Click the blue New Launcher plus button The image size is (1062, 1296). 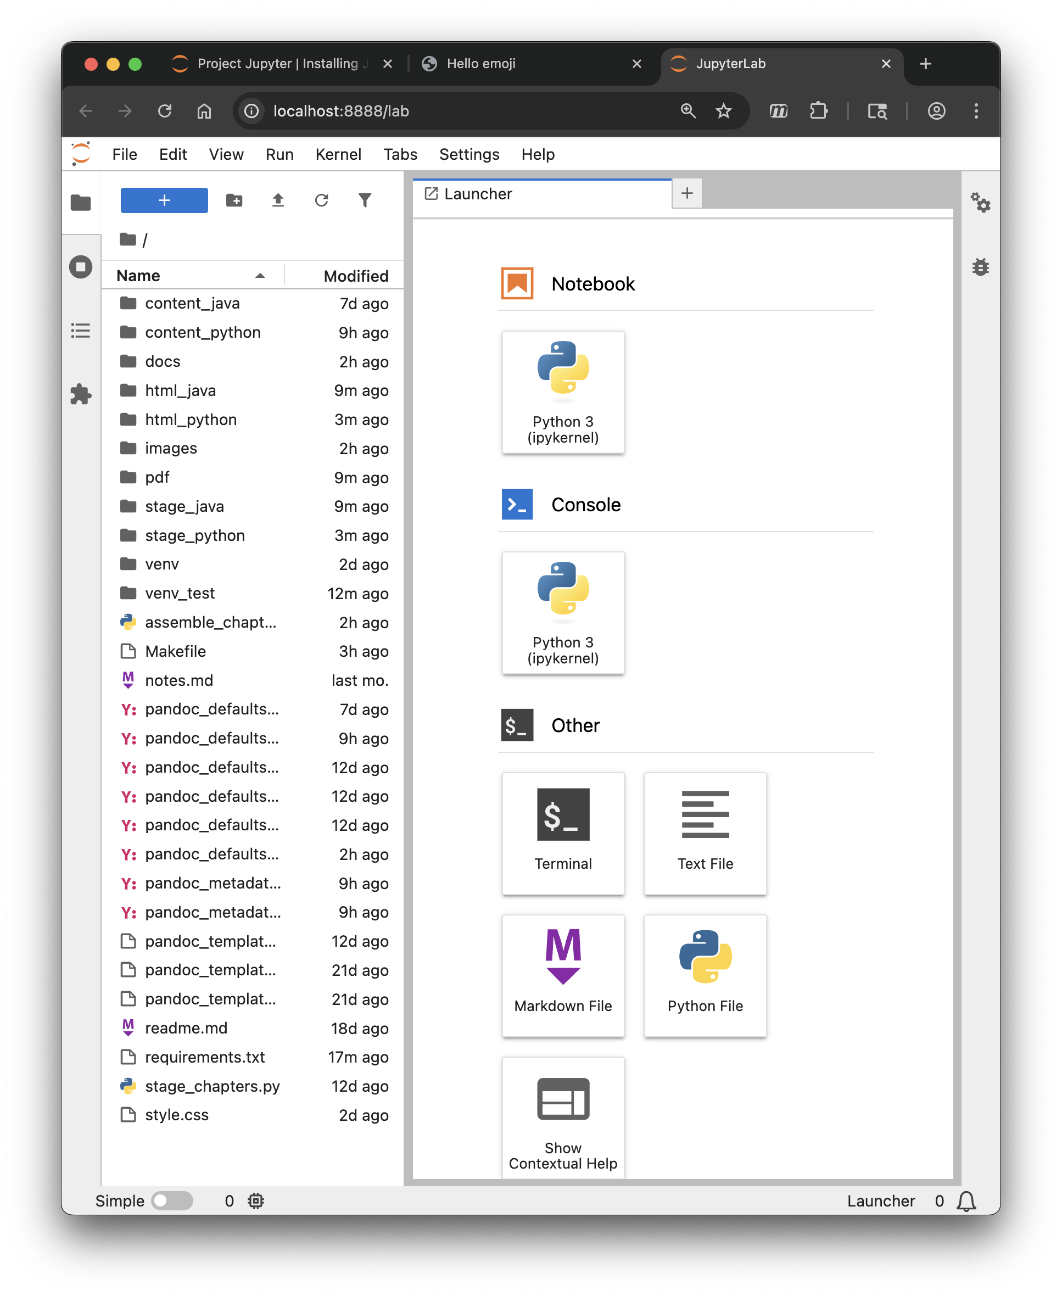(x=164, y=200)
